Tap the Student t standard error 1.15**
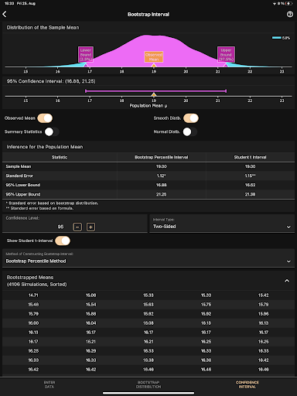Image resolution: width=297 pixels, height=396 pixels. click(250, 176)
